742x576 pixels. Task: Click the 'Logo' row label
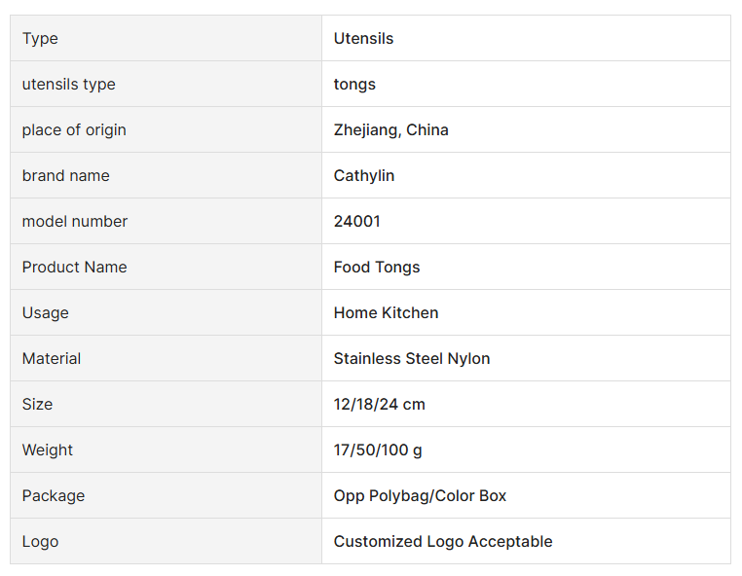click(x=40, y=542)
